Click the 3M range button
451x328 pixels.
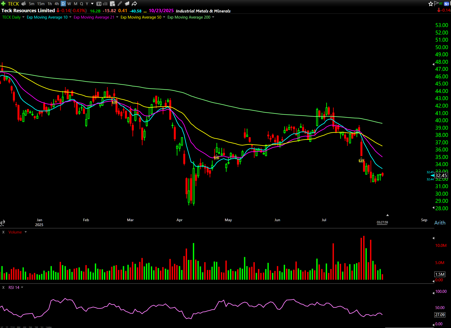click(x=24, y=327)
